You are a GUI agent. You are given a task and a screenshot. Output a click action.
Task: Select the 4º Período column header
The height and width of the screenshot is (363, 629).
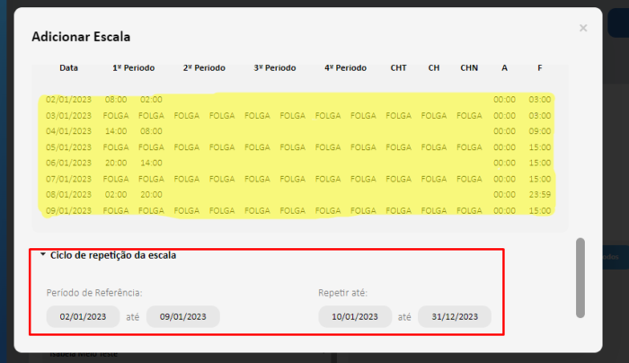click(x=346, y=67)
